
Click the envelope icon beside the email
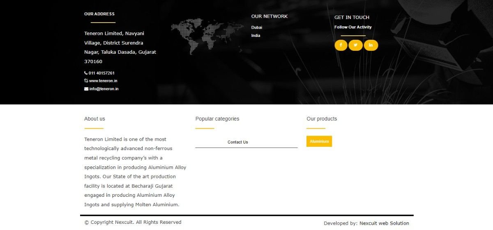tap(86, 89)
